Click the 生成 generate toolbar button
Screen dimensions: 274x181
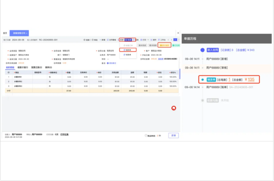click(x=128, y=40)
